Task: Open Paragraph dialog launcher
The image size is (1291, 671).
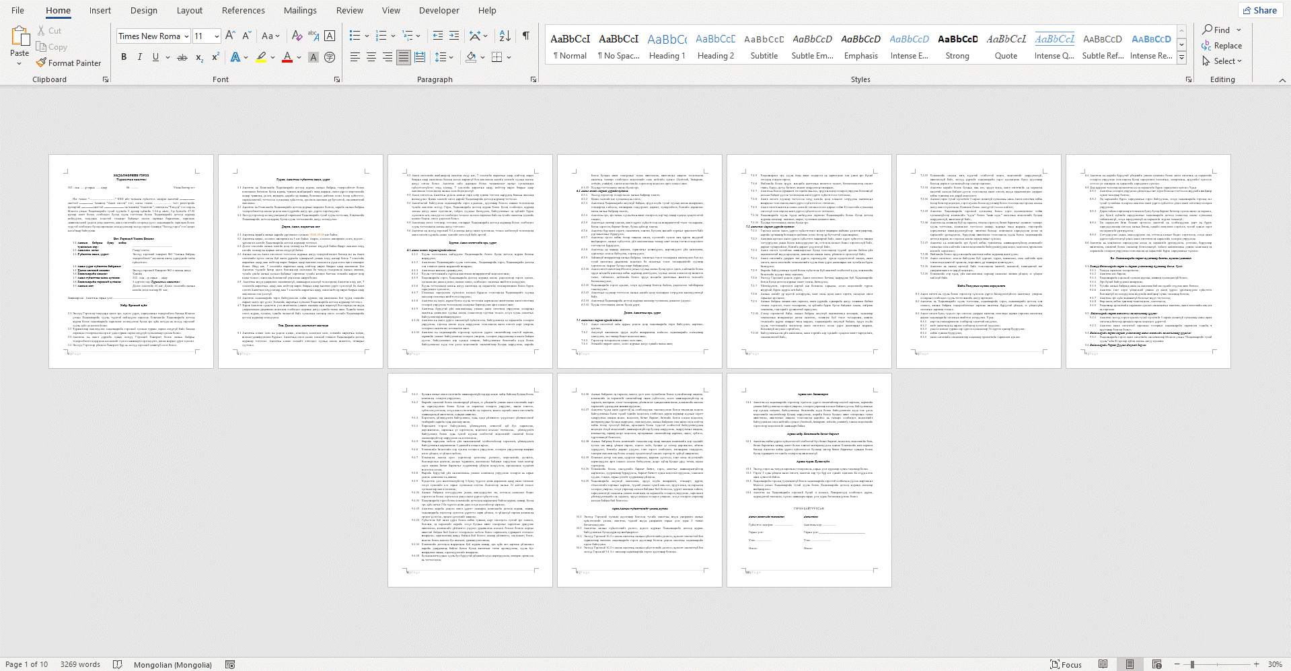Action: 533,79
